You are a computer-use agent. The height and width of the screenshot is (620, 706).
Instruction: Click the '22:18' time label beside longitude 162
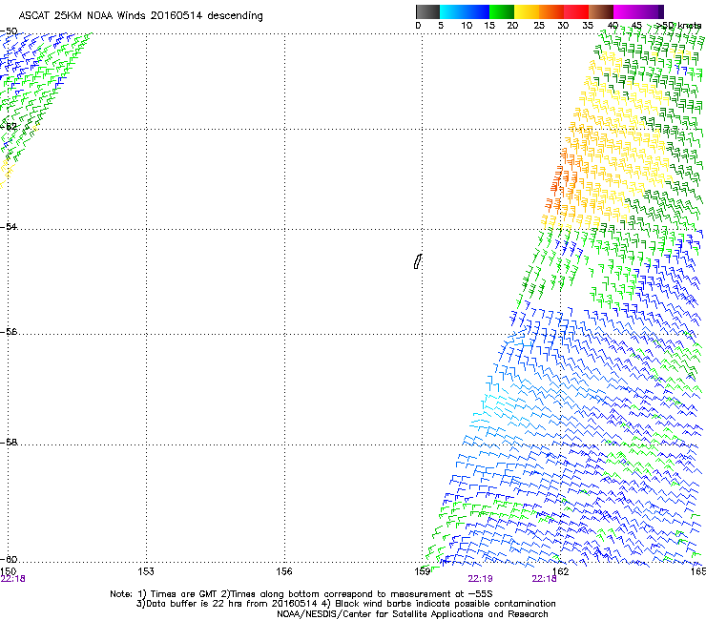(544, 579)
